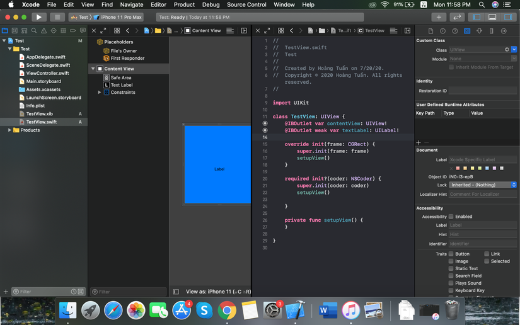The image size is (520, 325).
Task: Toggle the Inspectors pane on right
Action: click(x=509, y=17)
